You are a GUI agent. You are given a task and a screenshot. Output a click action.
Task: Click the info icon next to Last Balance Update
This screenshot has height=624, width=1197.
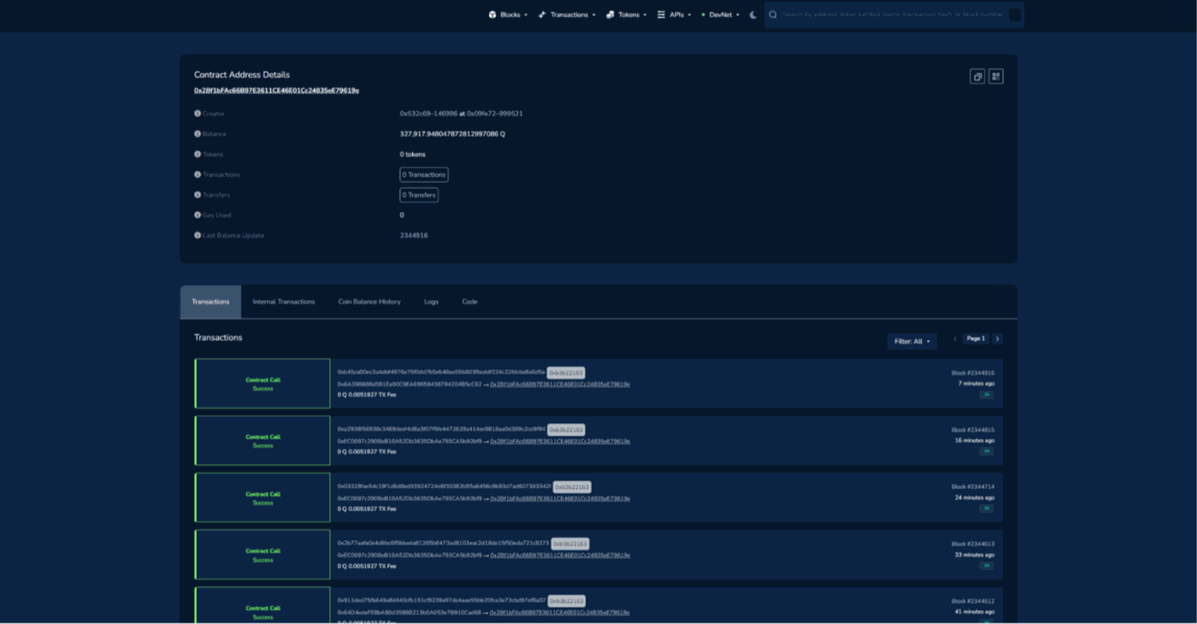(x=198, y=235)
